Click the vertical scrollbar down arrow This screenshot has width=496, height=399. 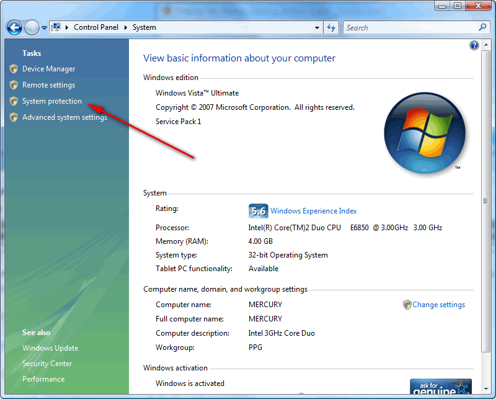pyautogui.click(x=486, y=389)
